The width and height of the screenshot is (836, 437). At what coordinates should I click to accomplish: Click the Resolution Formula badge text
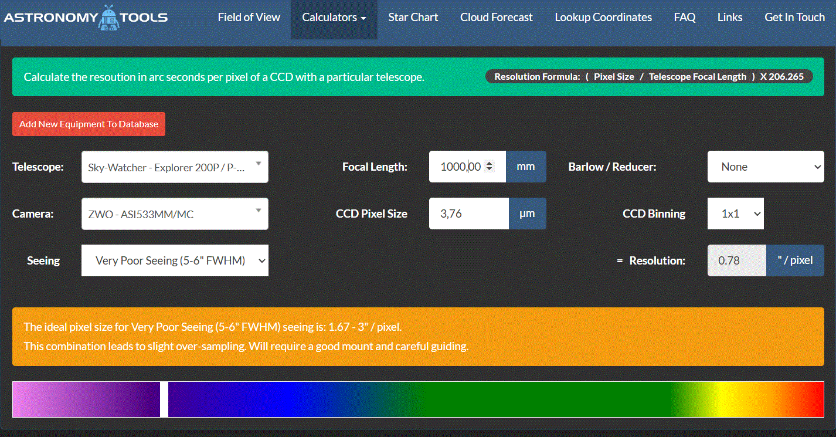click(x=649, y=76)
